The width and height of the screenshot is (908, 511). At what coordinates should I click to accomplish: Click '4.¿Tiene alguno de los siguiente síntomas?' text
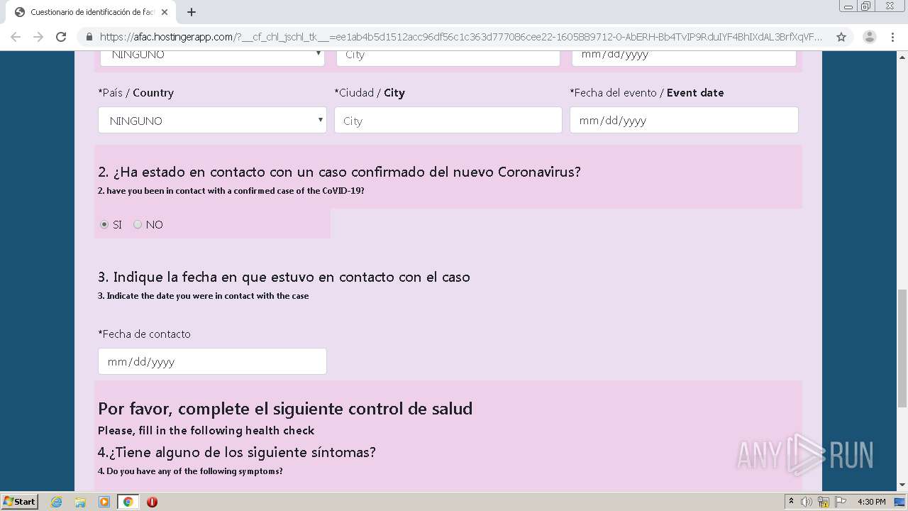click(237, 452)
